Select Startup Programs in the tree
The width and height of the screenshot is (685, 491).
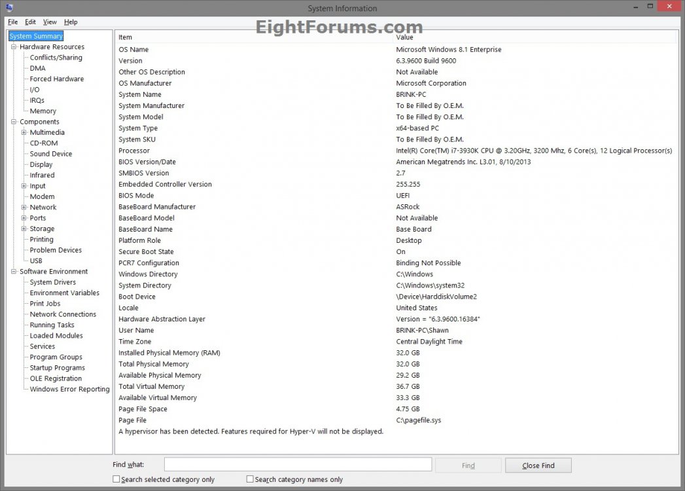click(57, 367)
